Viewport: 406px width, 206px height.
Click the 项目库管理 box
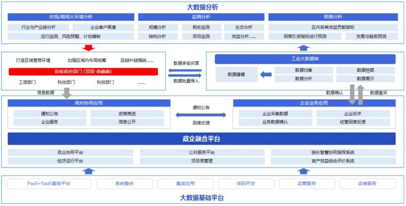pyautogui.click(x=202, y=161)
